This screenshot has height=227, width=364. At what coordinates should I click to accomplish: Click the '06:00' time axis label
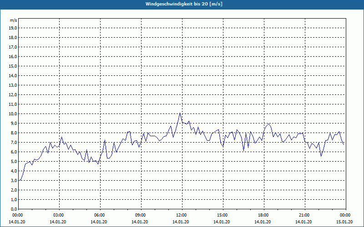click(x=100, y=215)
